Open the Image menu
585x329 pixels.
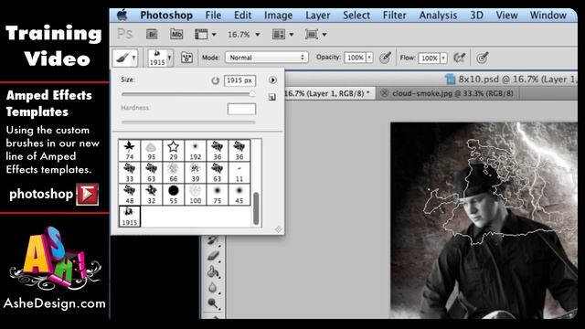coord(278,16)
